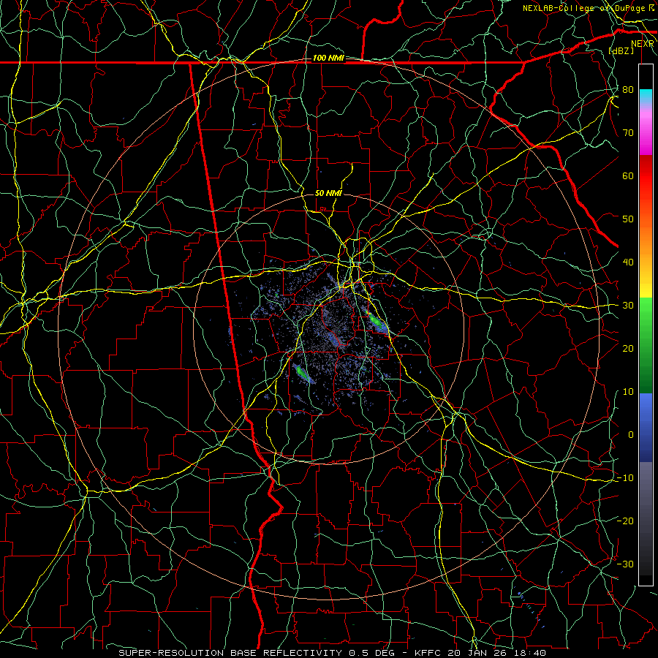Select the 0 value on the dBZ scale
The image size is (658, 658).
631,435
